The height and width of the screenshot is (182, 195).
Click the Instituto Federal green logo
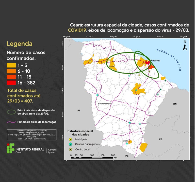click(x=10, y=149)
